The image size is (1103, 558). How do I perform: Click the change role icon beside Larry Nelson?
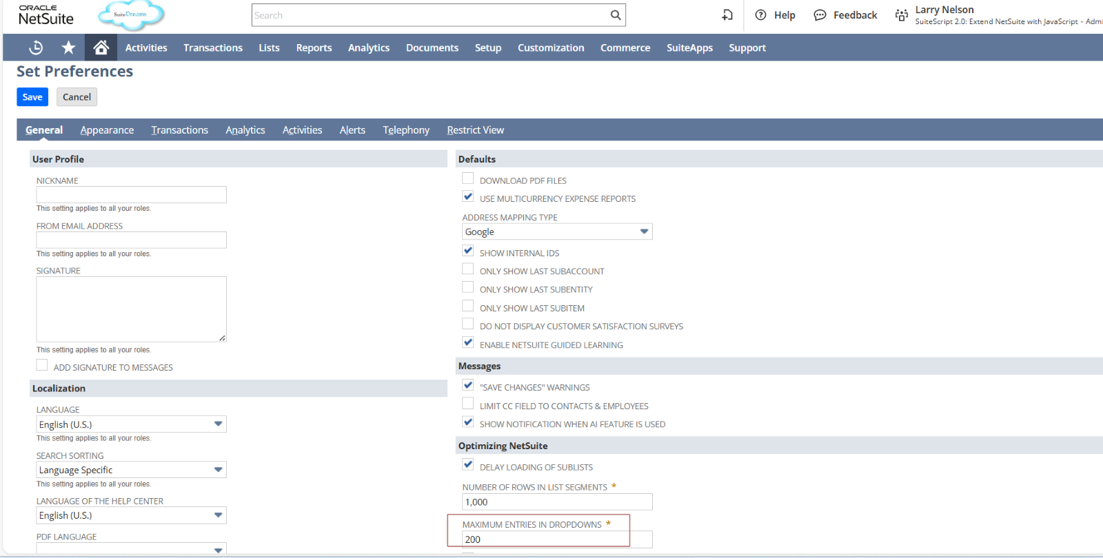901,15
